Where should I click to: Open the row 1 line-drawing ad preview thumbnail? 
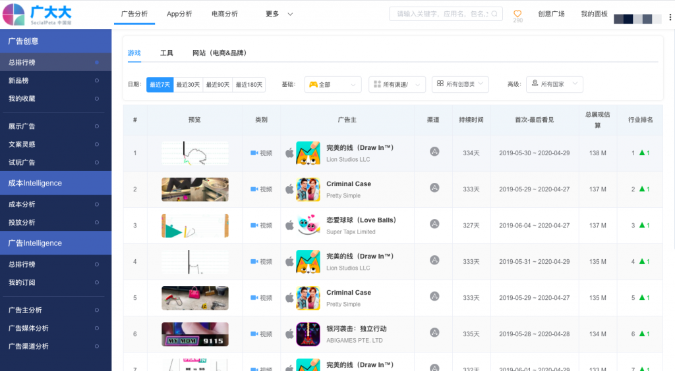(x=195, y=153)
